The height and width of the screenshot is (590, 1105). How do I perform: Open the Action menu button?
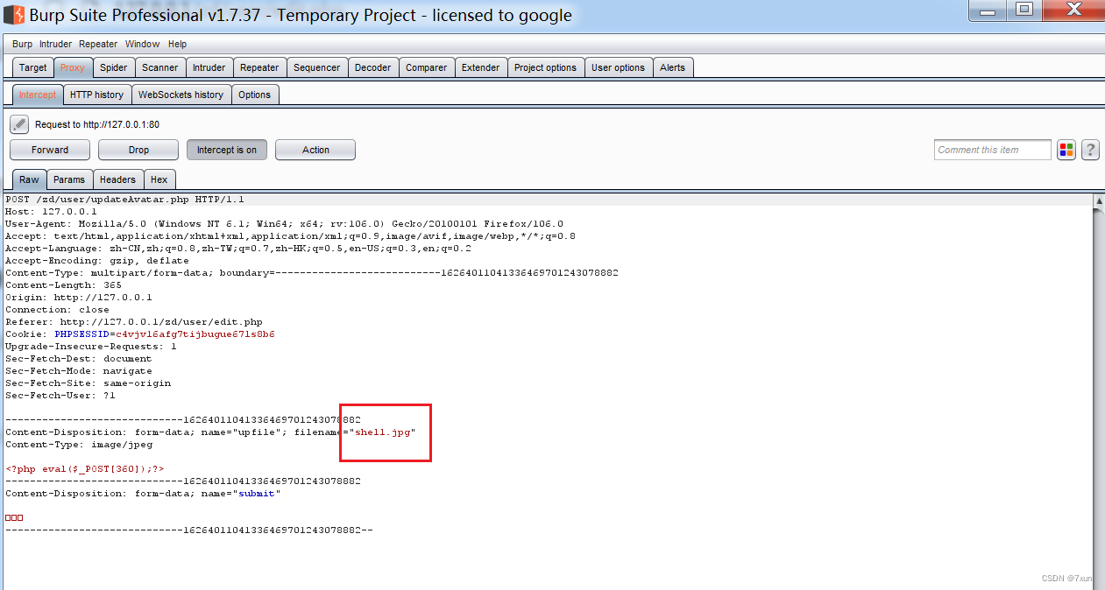pyautogui.click(x=315, y=150)
